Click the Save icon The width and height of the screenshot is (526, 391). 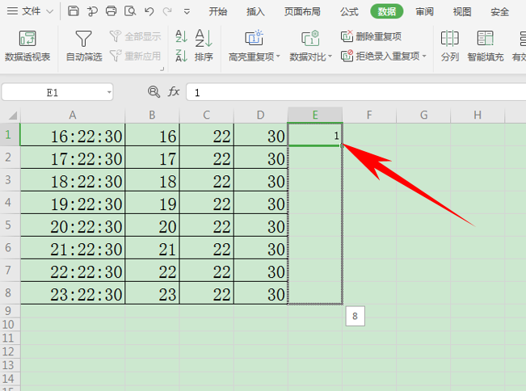click(74, 11)
